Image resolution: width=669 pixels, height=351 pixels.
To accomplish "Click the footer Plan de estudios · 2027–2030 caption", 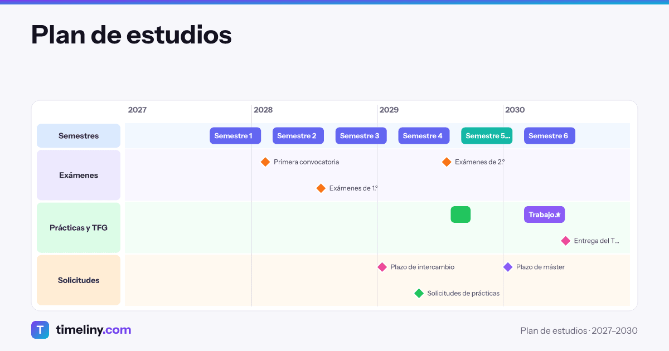I will pos(579,331).
